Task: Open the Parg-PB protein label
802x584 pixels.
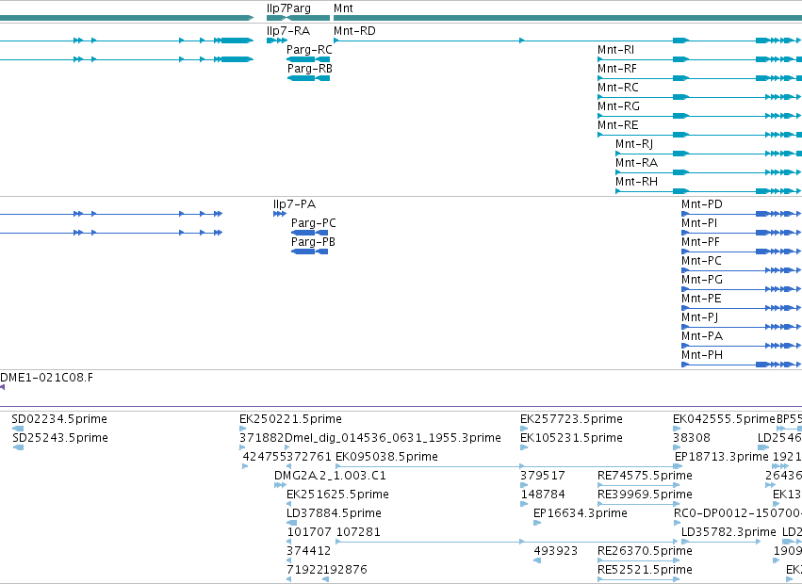Action: [x=313, y=242]
